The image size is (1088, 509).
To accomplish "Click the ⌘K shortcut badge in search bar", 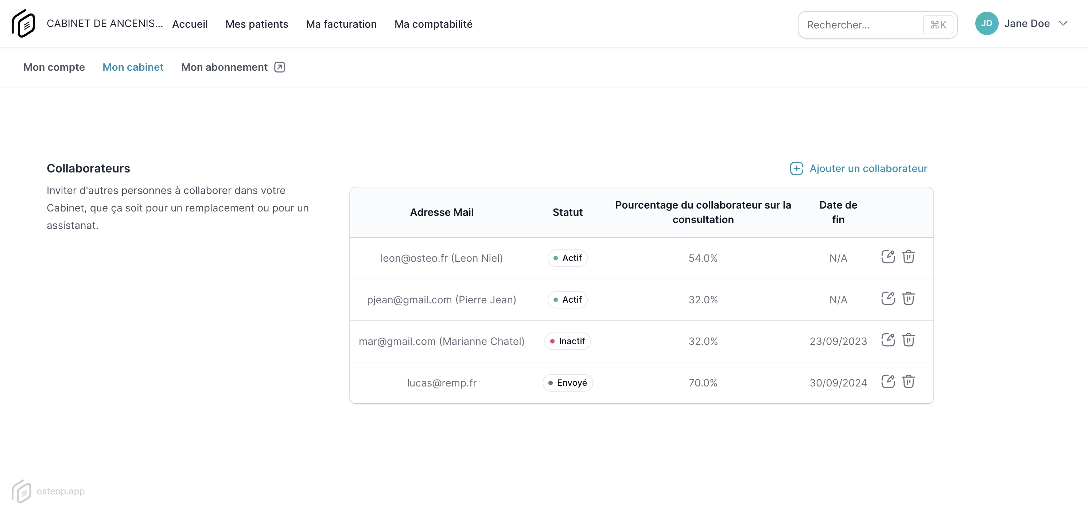I will [938, 24].
